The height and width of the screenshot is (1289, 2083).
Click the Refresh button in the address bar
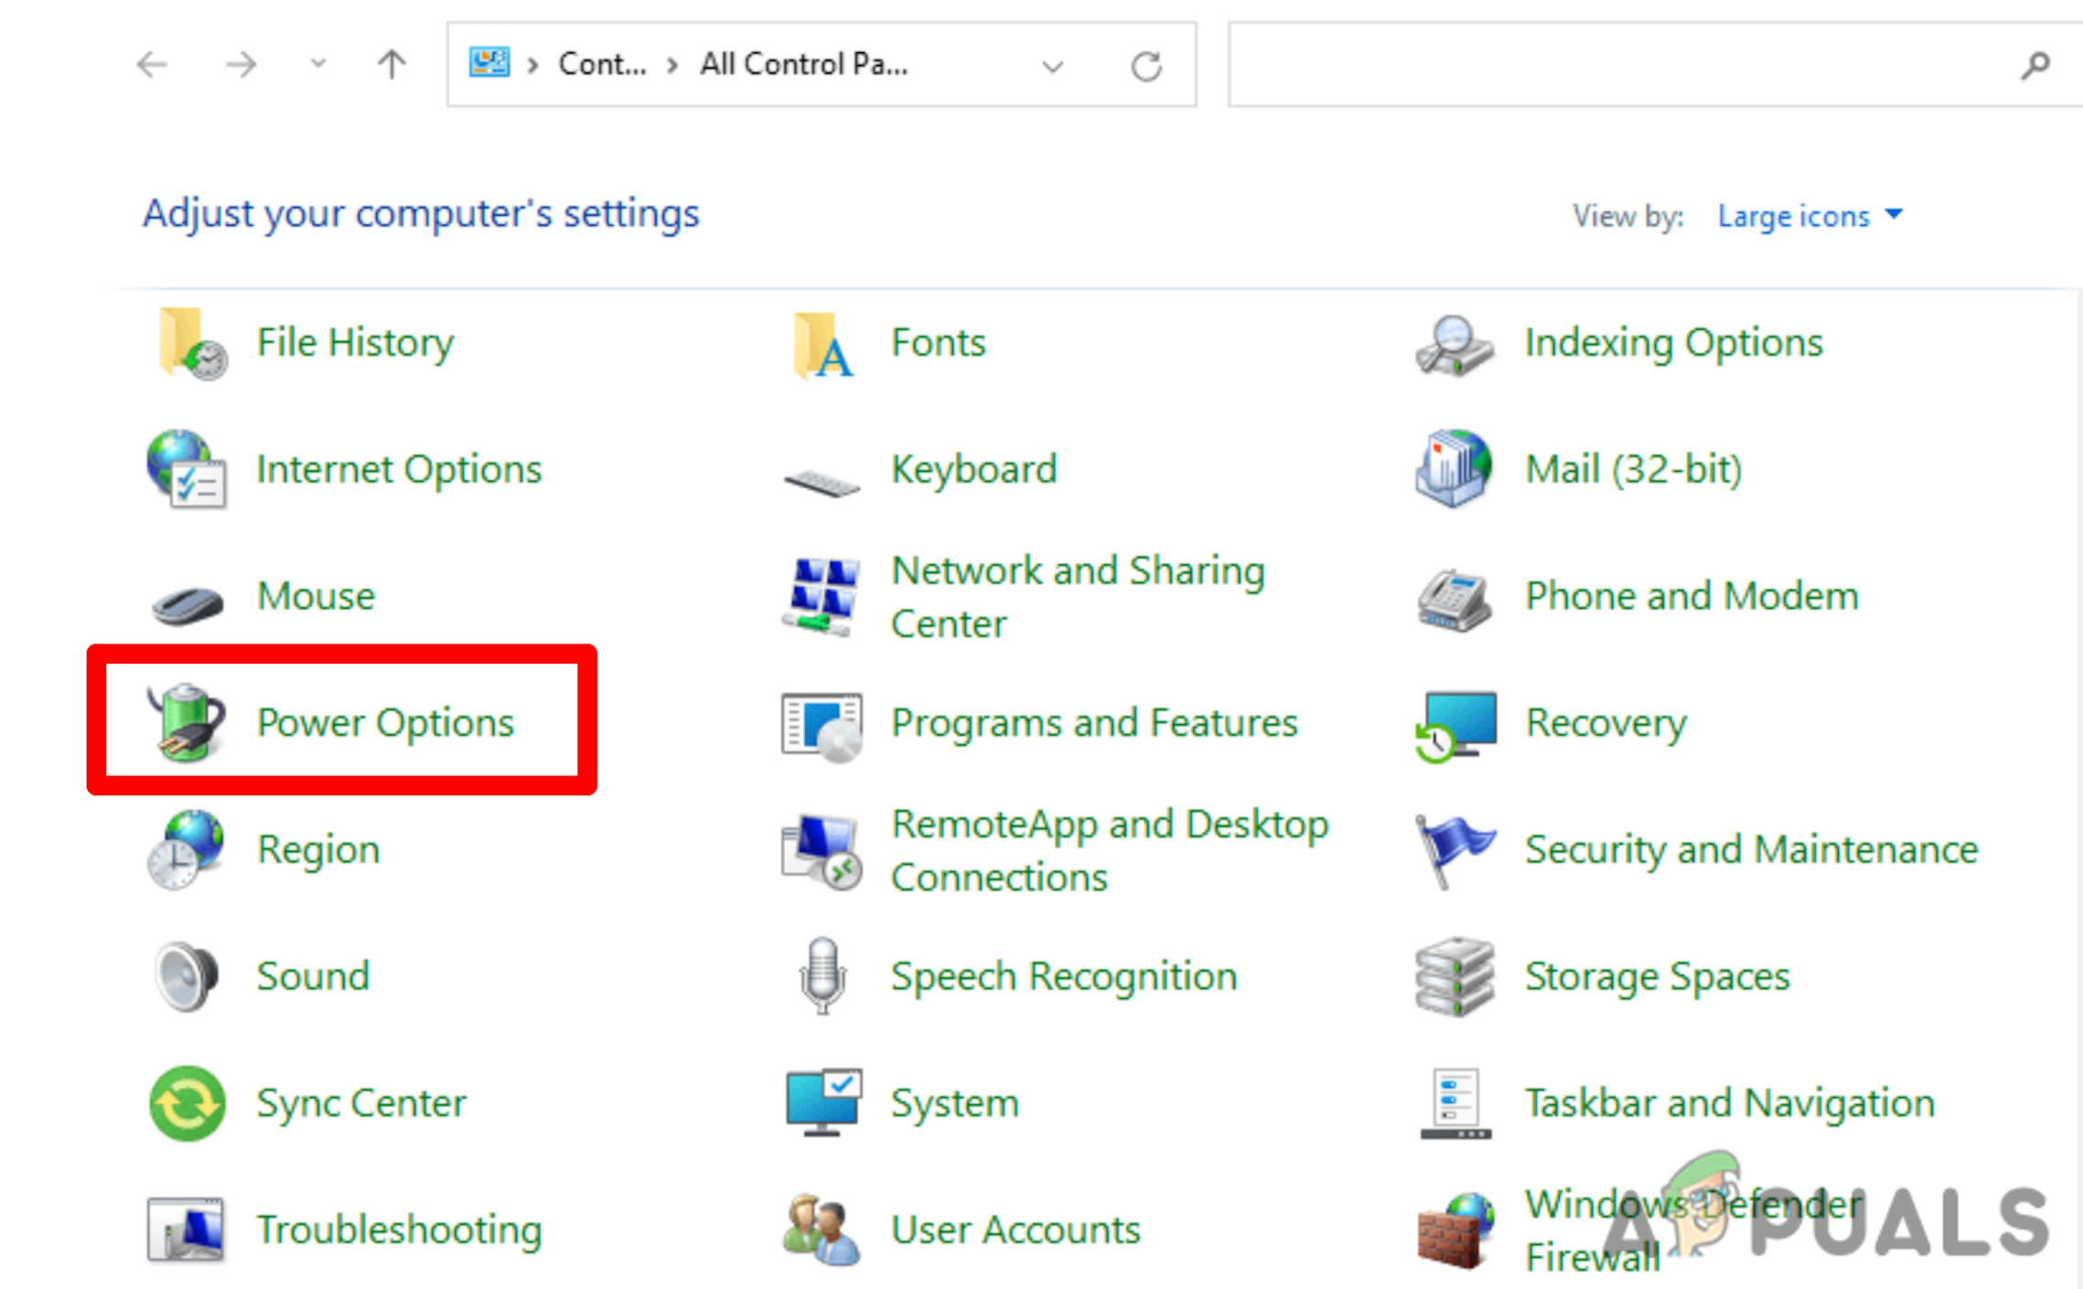pos(1146,64)
